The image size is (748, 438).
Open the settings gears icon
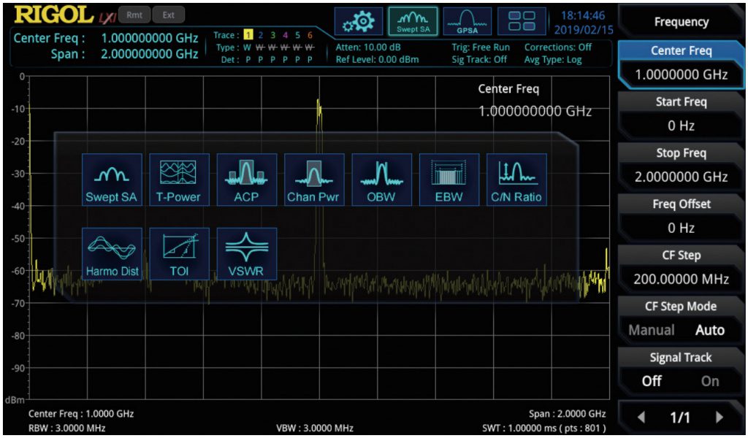point(359,21)
